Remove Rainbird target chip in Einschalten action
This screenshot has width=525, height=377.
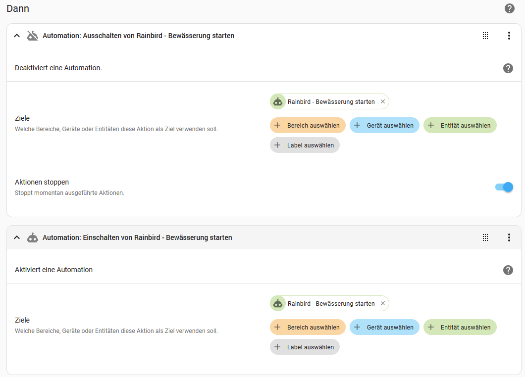point(383,303)
